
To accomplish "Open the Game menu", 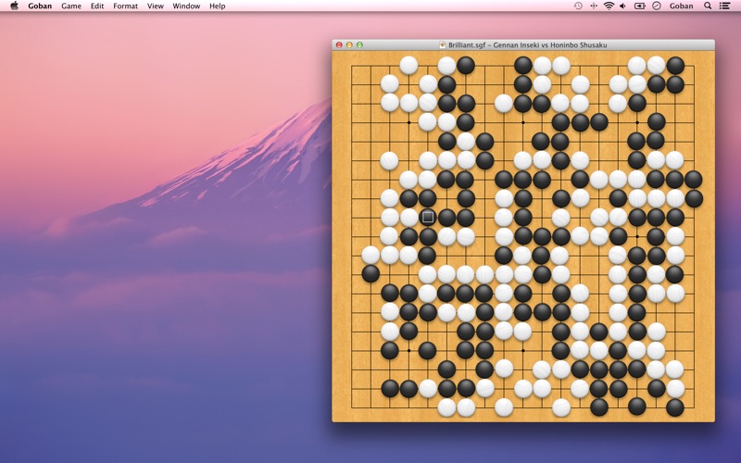I will (71, 6).
